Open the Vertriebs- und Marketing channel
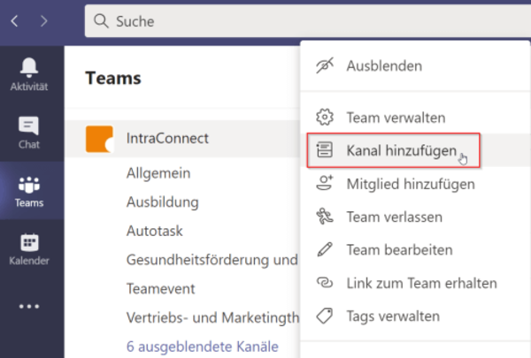This screenshot has width=531, height=358. pos(212,317)
